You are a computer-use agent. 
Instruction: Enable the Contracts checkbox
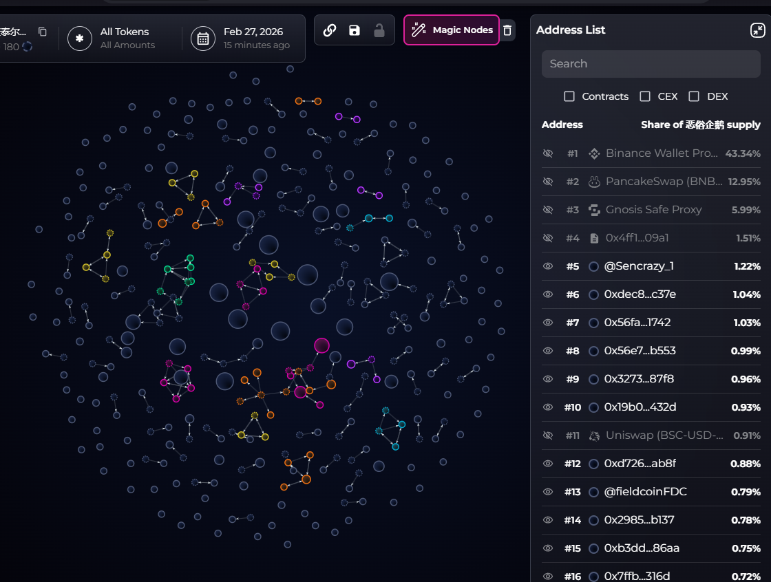coord(569,96)
